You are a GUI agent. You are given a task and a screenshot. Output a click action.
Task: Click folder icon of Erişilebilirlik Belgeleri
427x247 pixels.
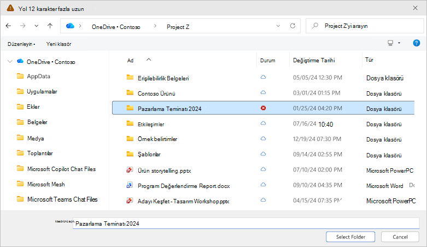(x=130, y=78)
